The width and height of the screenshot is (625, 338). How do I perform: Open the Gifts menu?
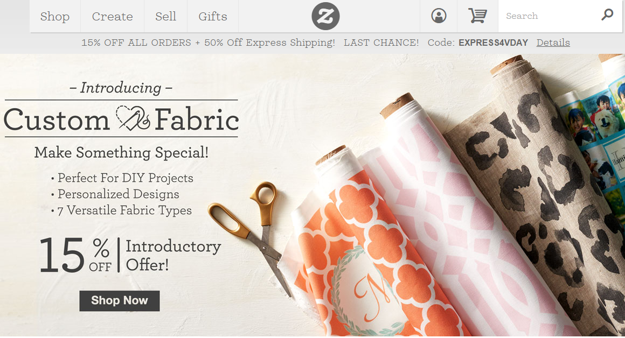click(213, 16)
